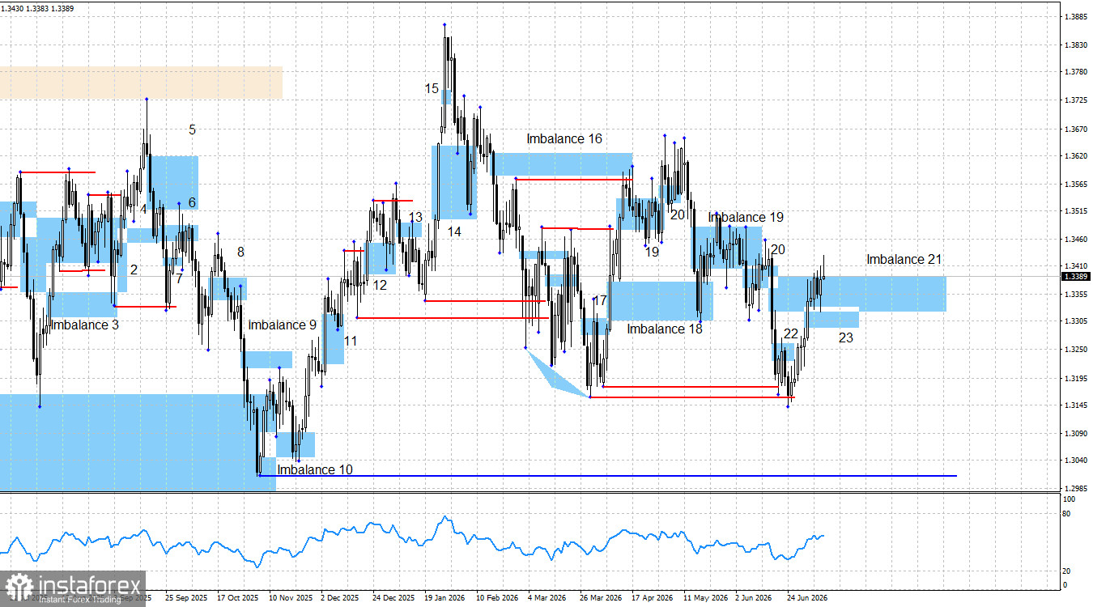
Task: Select the 20 level on the oscillator scale
Action: tap(1068, 571)
